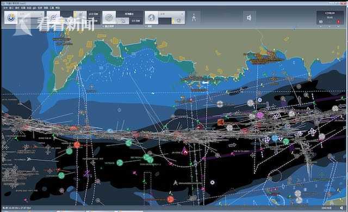Screen dimensions: 348x212
Task: Click the speaker alarm sound icon in toolbar
Action: [x=249, y=17]
